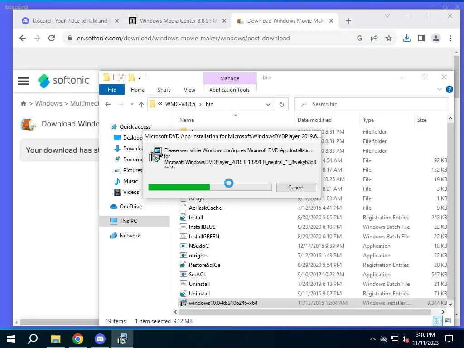
Task: Close the Windows Media Center tab
Action: point(224,21)
